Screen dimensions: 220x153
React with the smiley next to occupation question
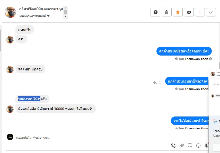[161, 83]
